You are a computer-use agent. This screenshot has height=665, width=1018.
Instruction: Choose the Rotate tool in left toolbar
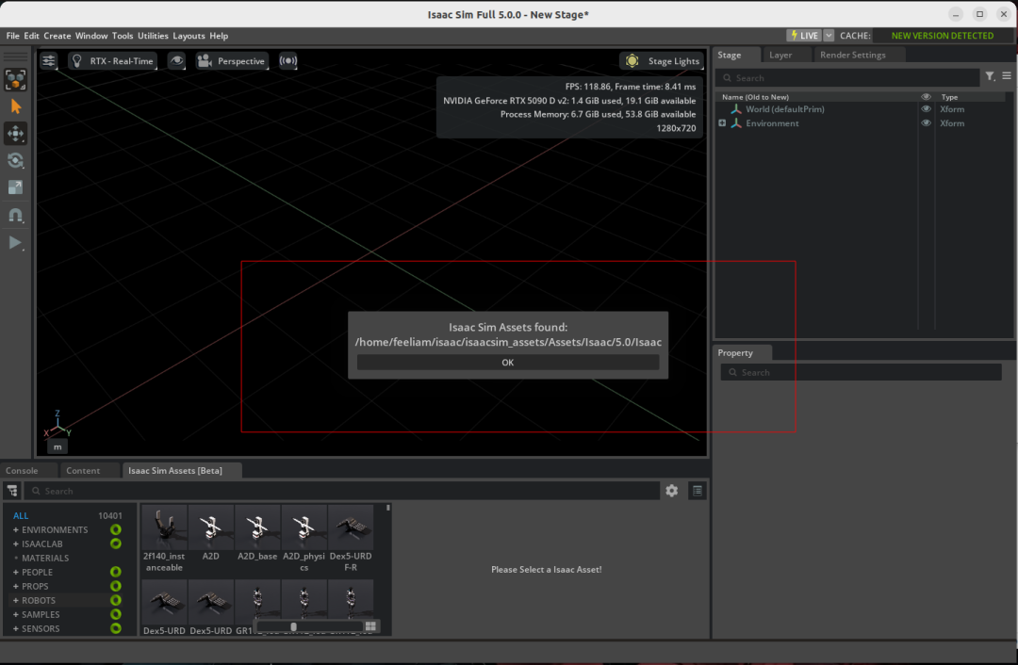click(x=15, y=161)
